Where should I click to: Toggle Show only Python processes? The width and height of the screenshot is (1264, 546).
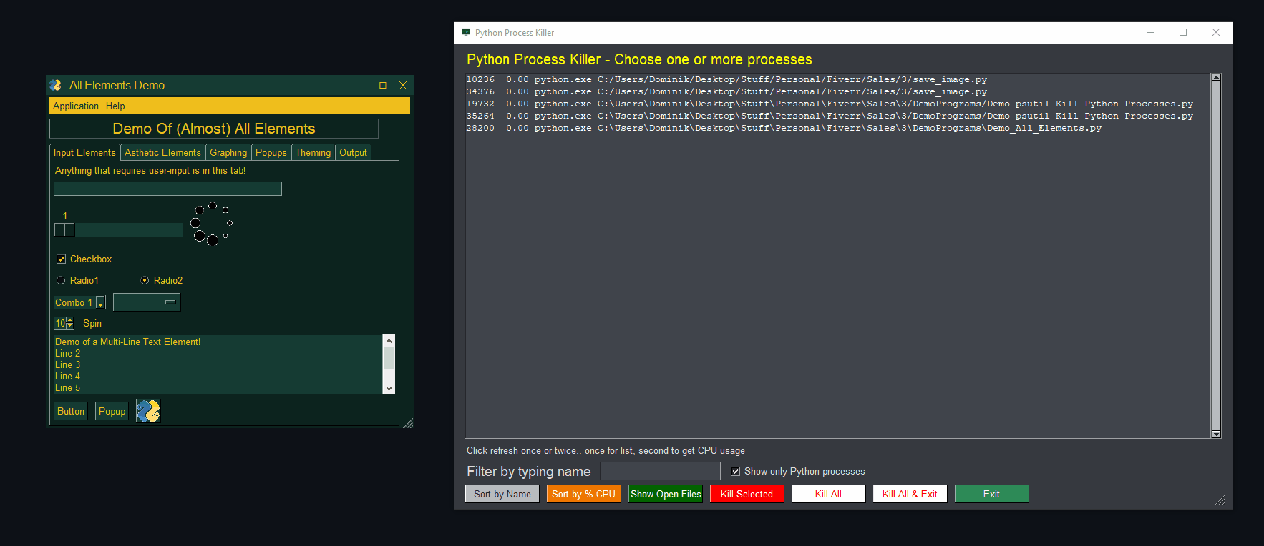tap(735, 472)
